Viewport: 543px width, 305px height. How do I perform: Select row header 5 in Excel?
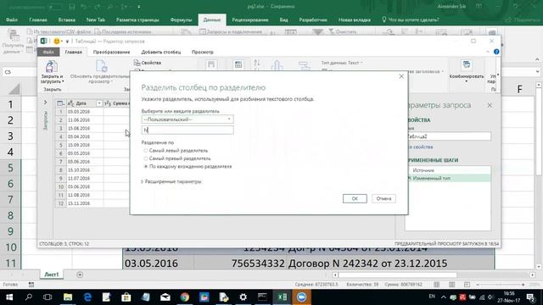click(x=10, y=168)
